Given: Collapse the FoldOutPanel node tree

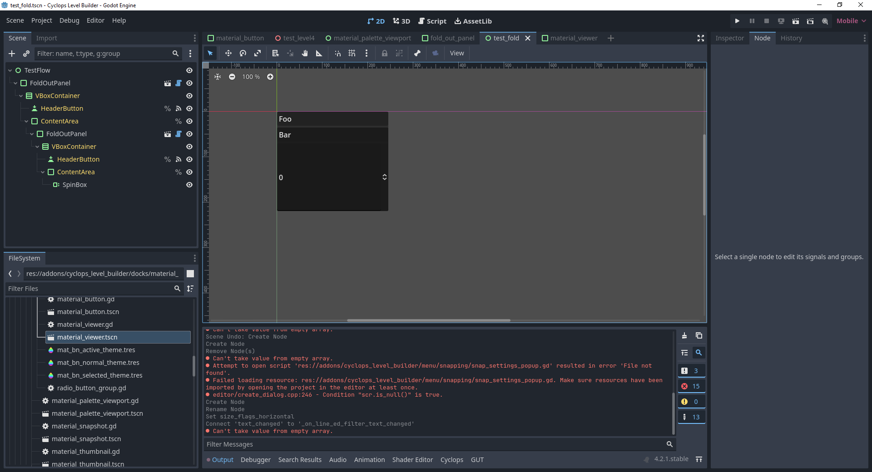Looking at the screenshot, I should [15, 83].
